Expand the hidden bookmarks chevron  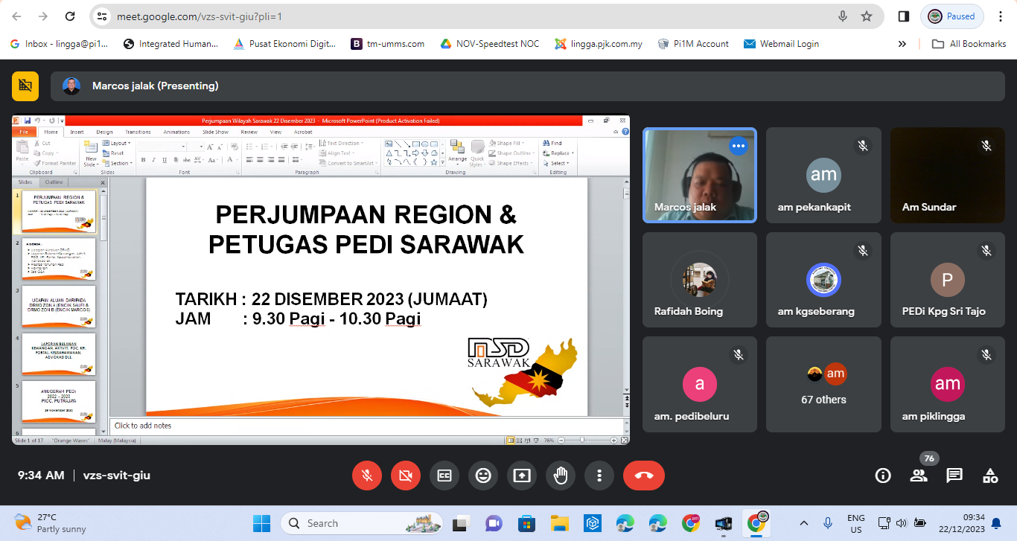click(902, 44)
